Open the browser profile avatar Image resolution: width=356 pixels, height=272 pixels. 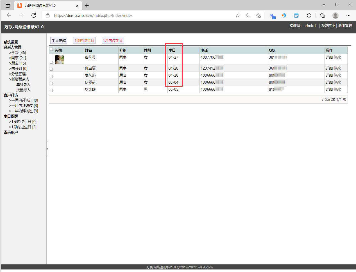(x=335, y=15)
